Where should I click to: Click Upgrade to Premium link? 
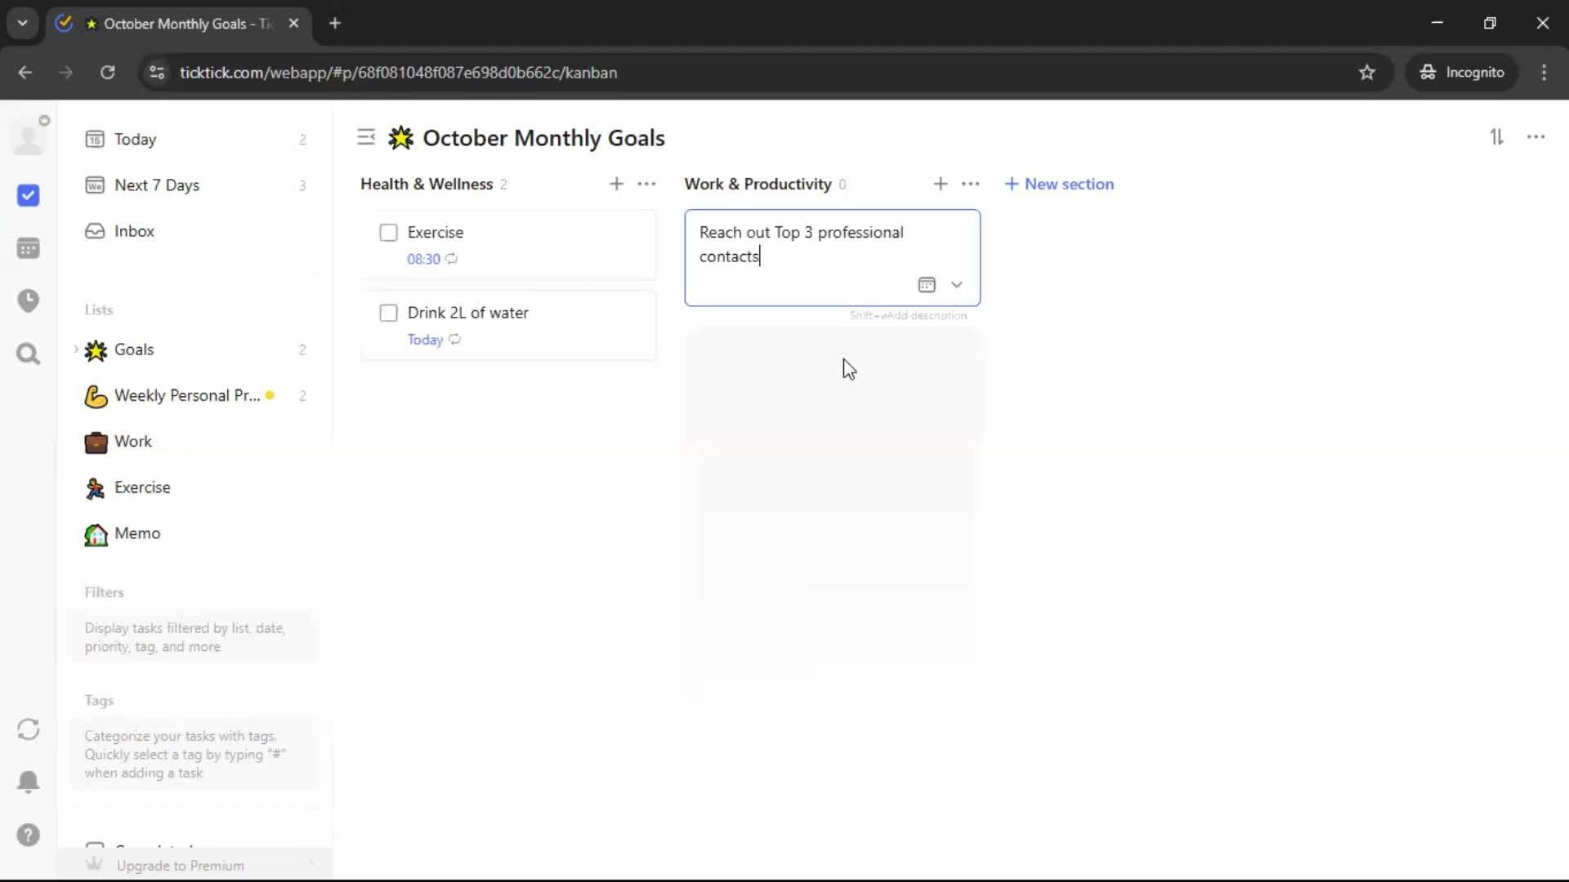pos(180,865)
